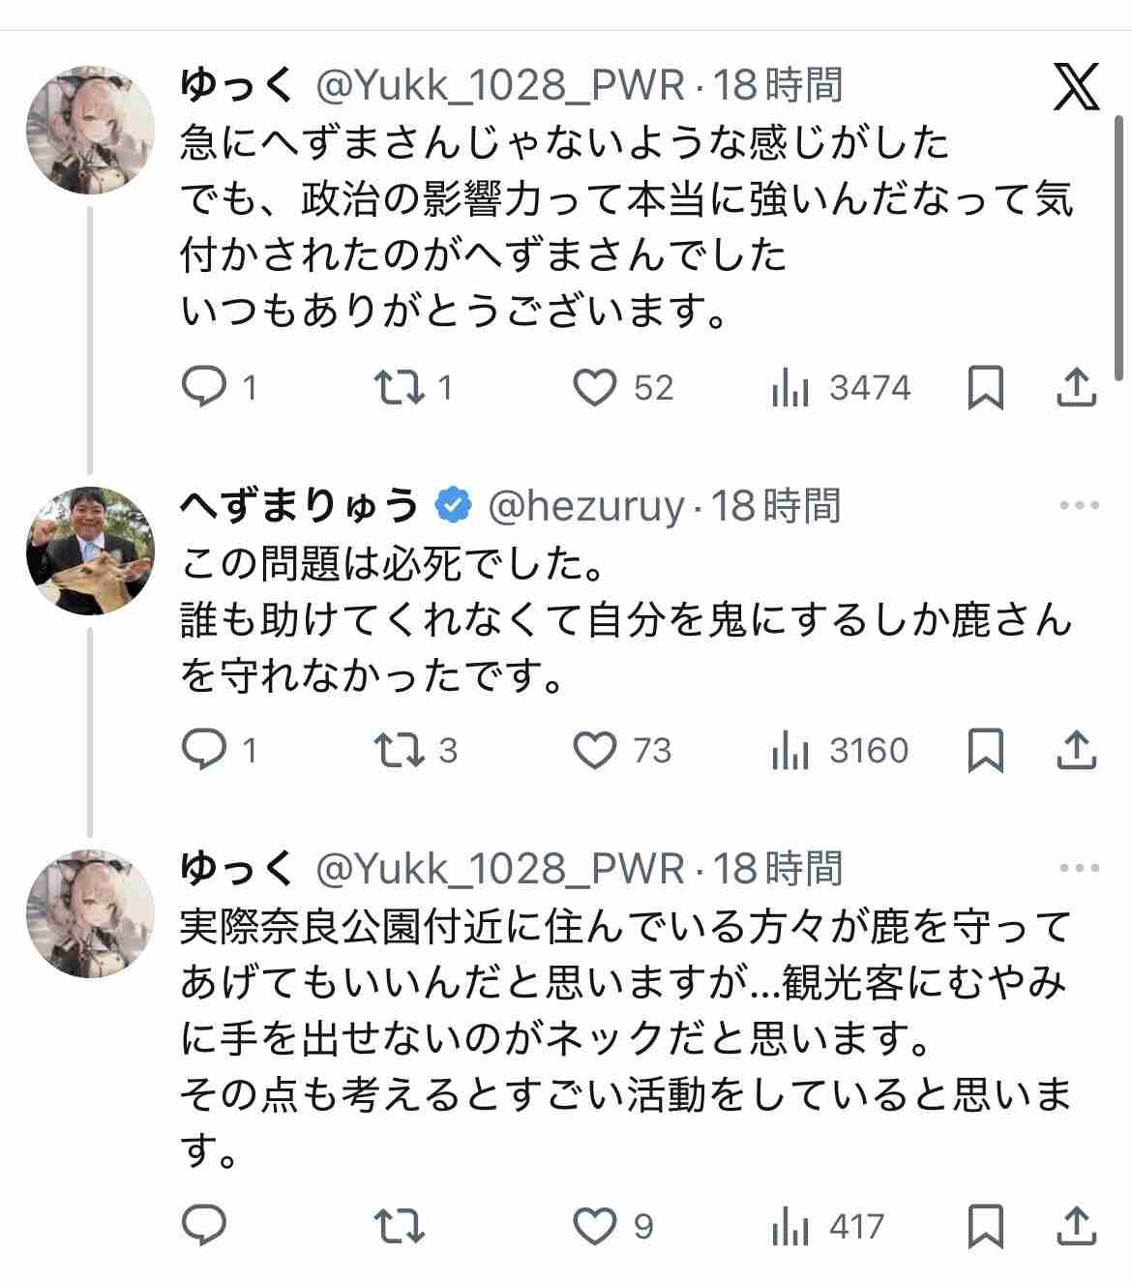The width and height of the screenshot is (1132, 1282).
Task: Open more options on へずまりゅう tweet
Action: (x=1079, y=505)
